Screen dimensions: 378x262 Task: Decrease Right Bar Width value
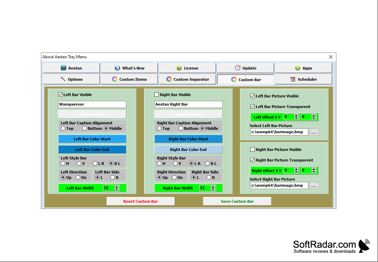click(213, 189)
